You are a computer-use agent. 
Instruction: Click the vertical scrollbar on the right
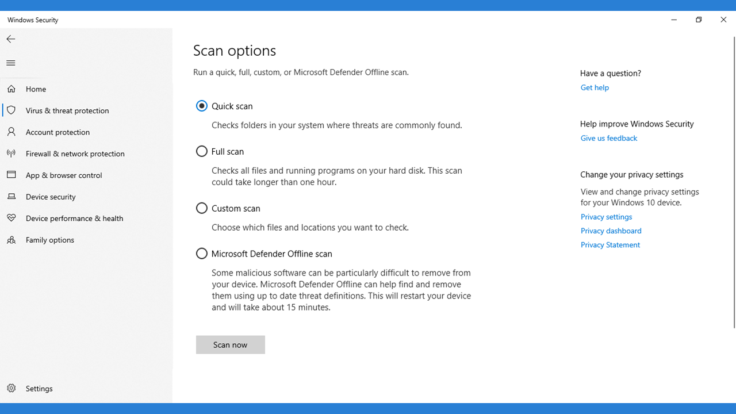tap(734, 182)
